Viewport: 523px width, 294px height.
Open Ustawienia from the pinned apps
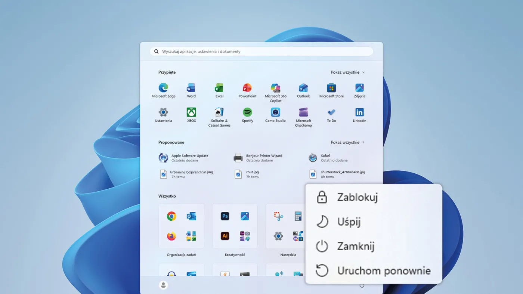(x=163, y=115)
